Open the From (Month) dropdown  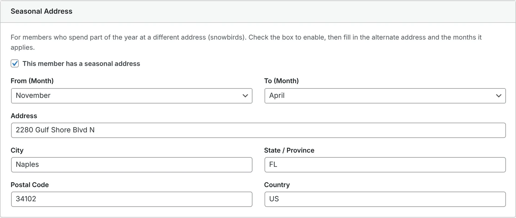click(132, 96)
